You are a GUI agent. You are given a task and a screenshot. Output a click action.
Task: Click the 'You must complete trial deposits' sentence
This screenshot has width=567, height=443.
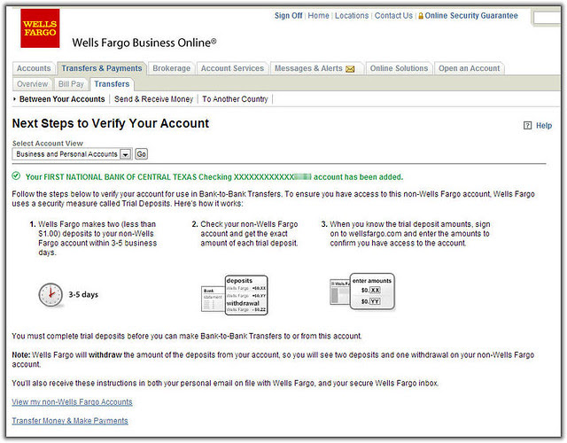pyautogui.click(x=187, y=336)
